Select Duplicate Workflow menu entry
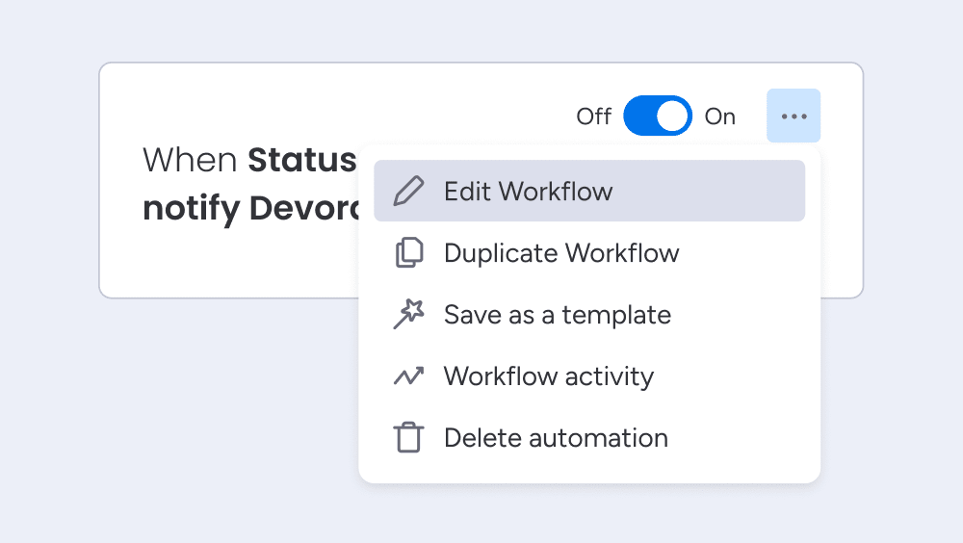The width and height of the screenshot is (963, 543). [589, 253]
